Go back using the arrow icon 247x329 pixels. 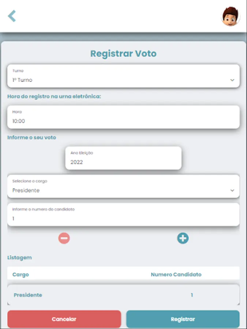12,16
